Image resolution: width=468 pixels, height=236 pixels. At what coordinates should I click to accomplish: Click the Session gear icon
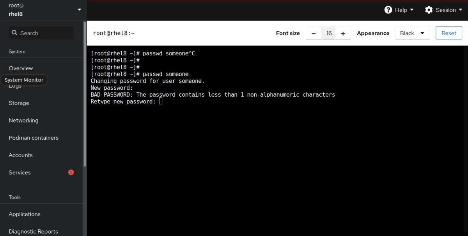tap(429, 10)
